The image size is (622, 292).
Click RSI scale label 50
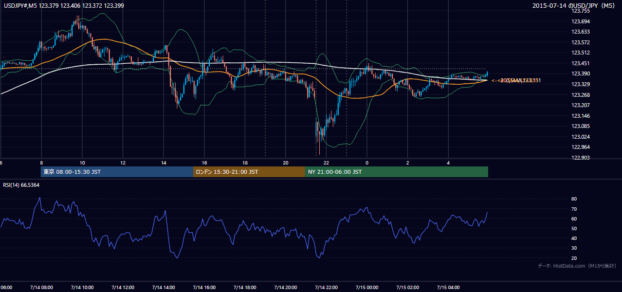click(x=574, y=229)
